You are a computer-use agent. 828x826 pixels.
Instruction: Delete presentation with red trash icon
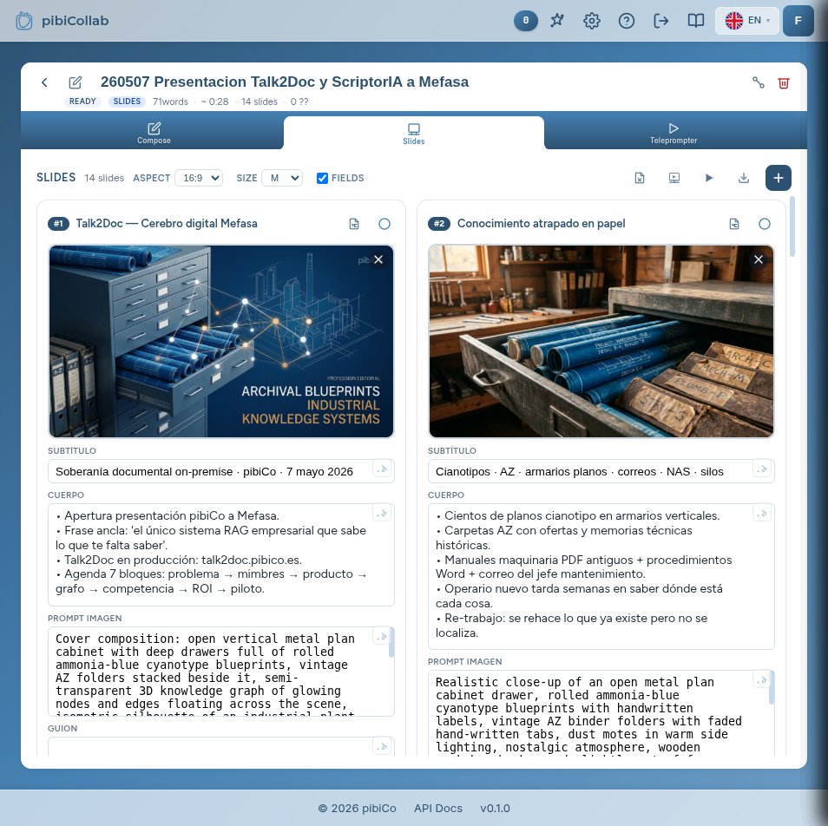784,83
